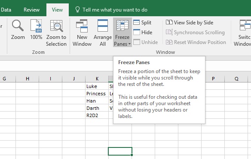The width and height of the screenshot is (251, 159).
Task: Open the Freeze Panes dropdown
Action: coord(122,32)
